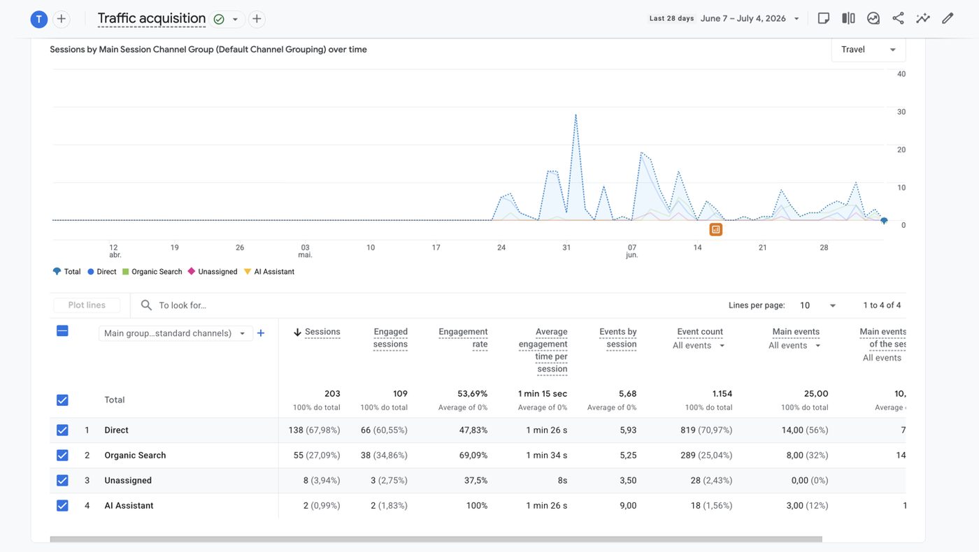Screen dimensions: 979x552
Task: Click the blue T profile avatar
Action: click(39, 19)
